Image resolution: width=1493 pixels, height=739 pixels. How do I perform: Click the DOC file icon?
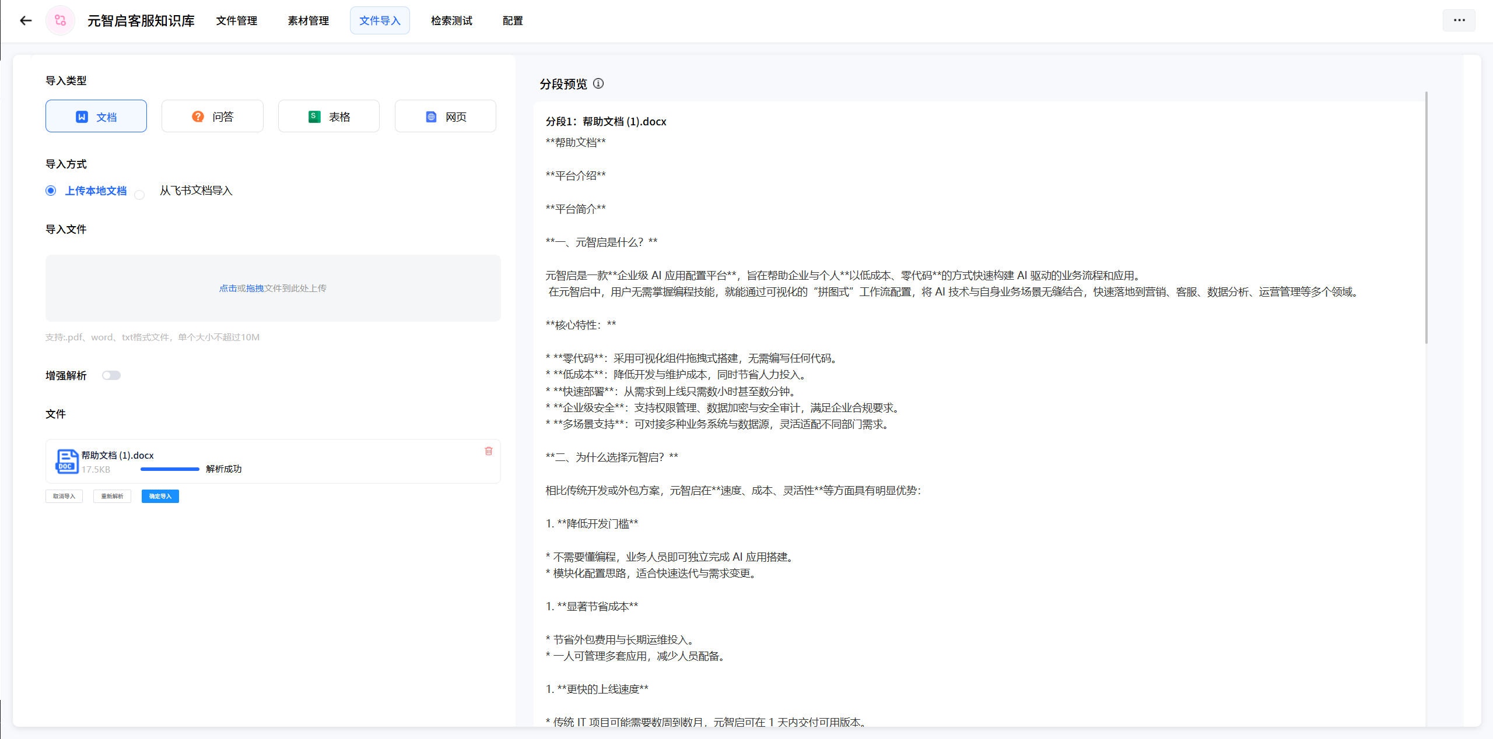(x=66, y=462)
